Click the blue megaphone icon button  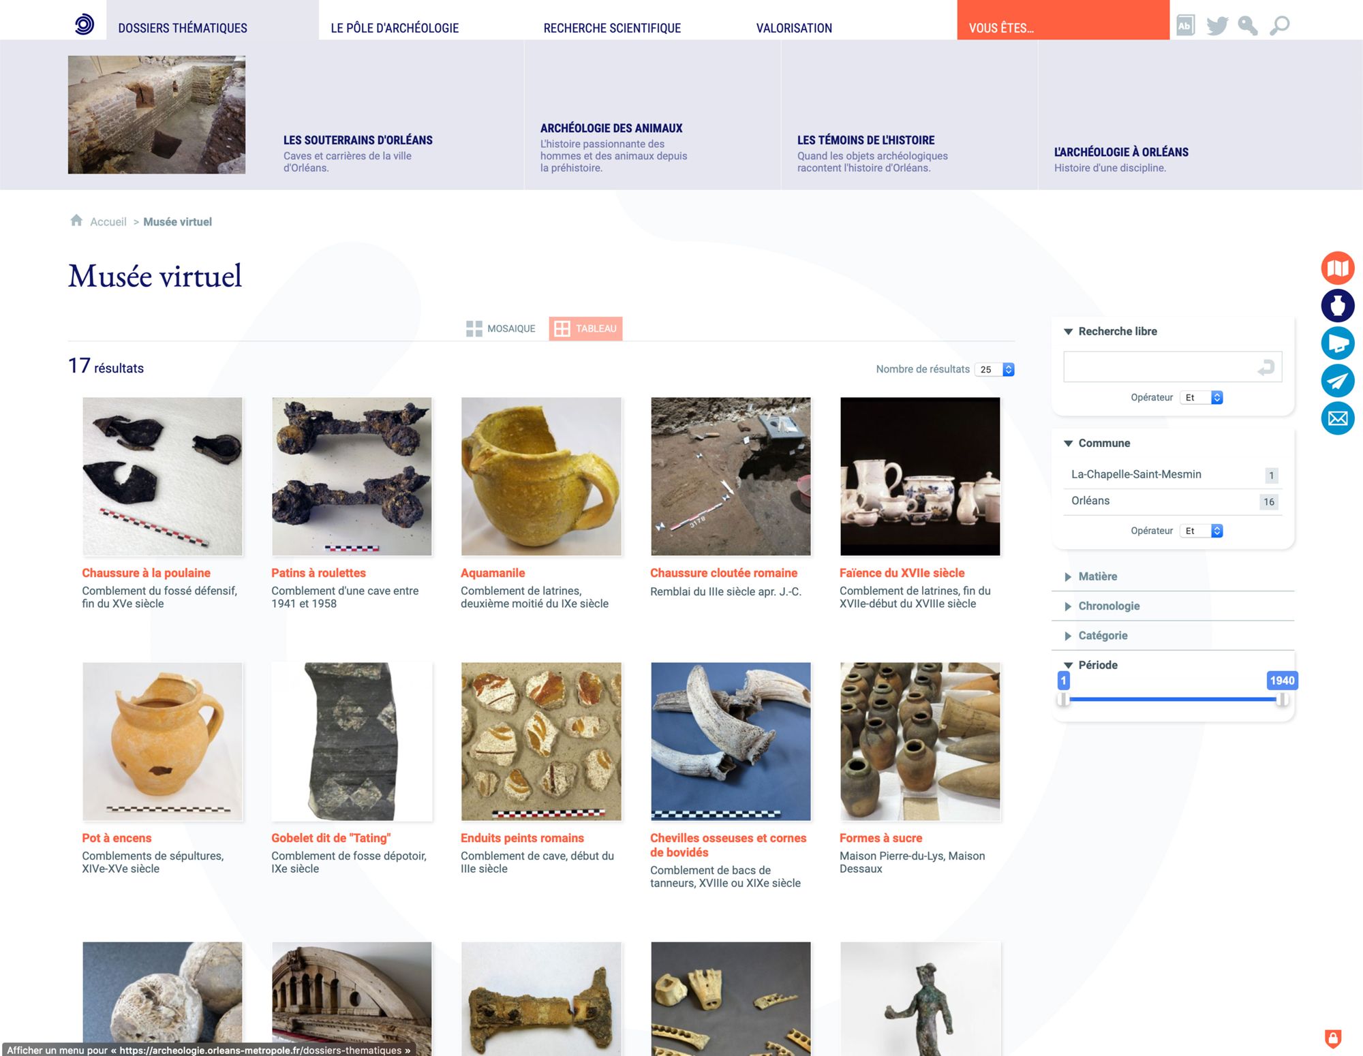pos(1337,343)
